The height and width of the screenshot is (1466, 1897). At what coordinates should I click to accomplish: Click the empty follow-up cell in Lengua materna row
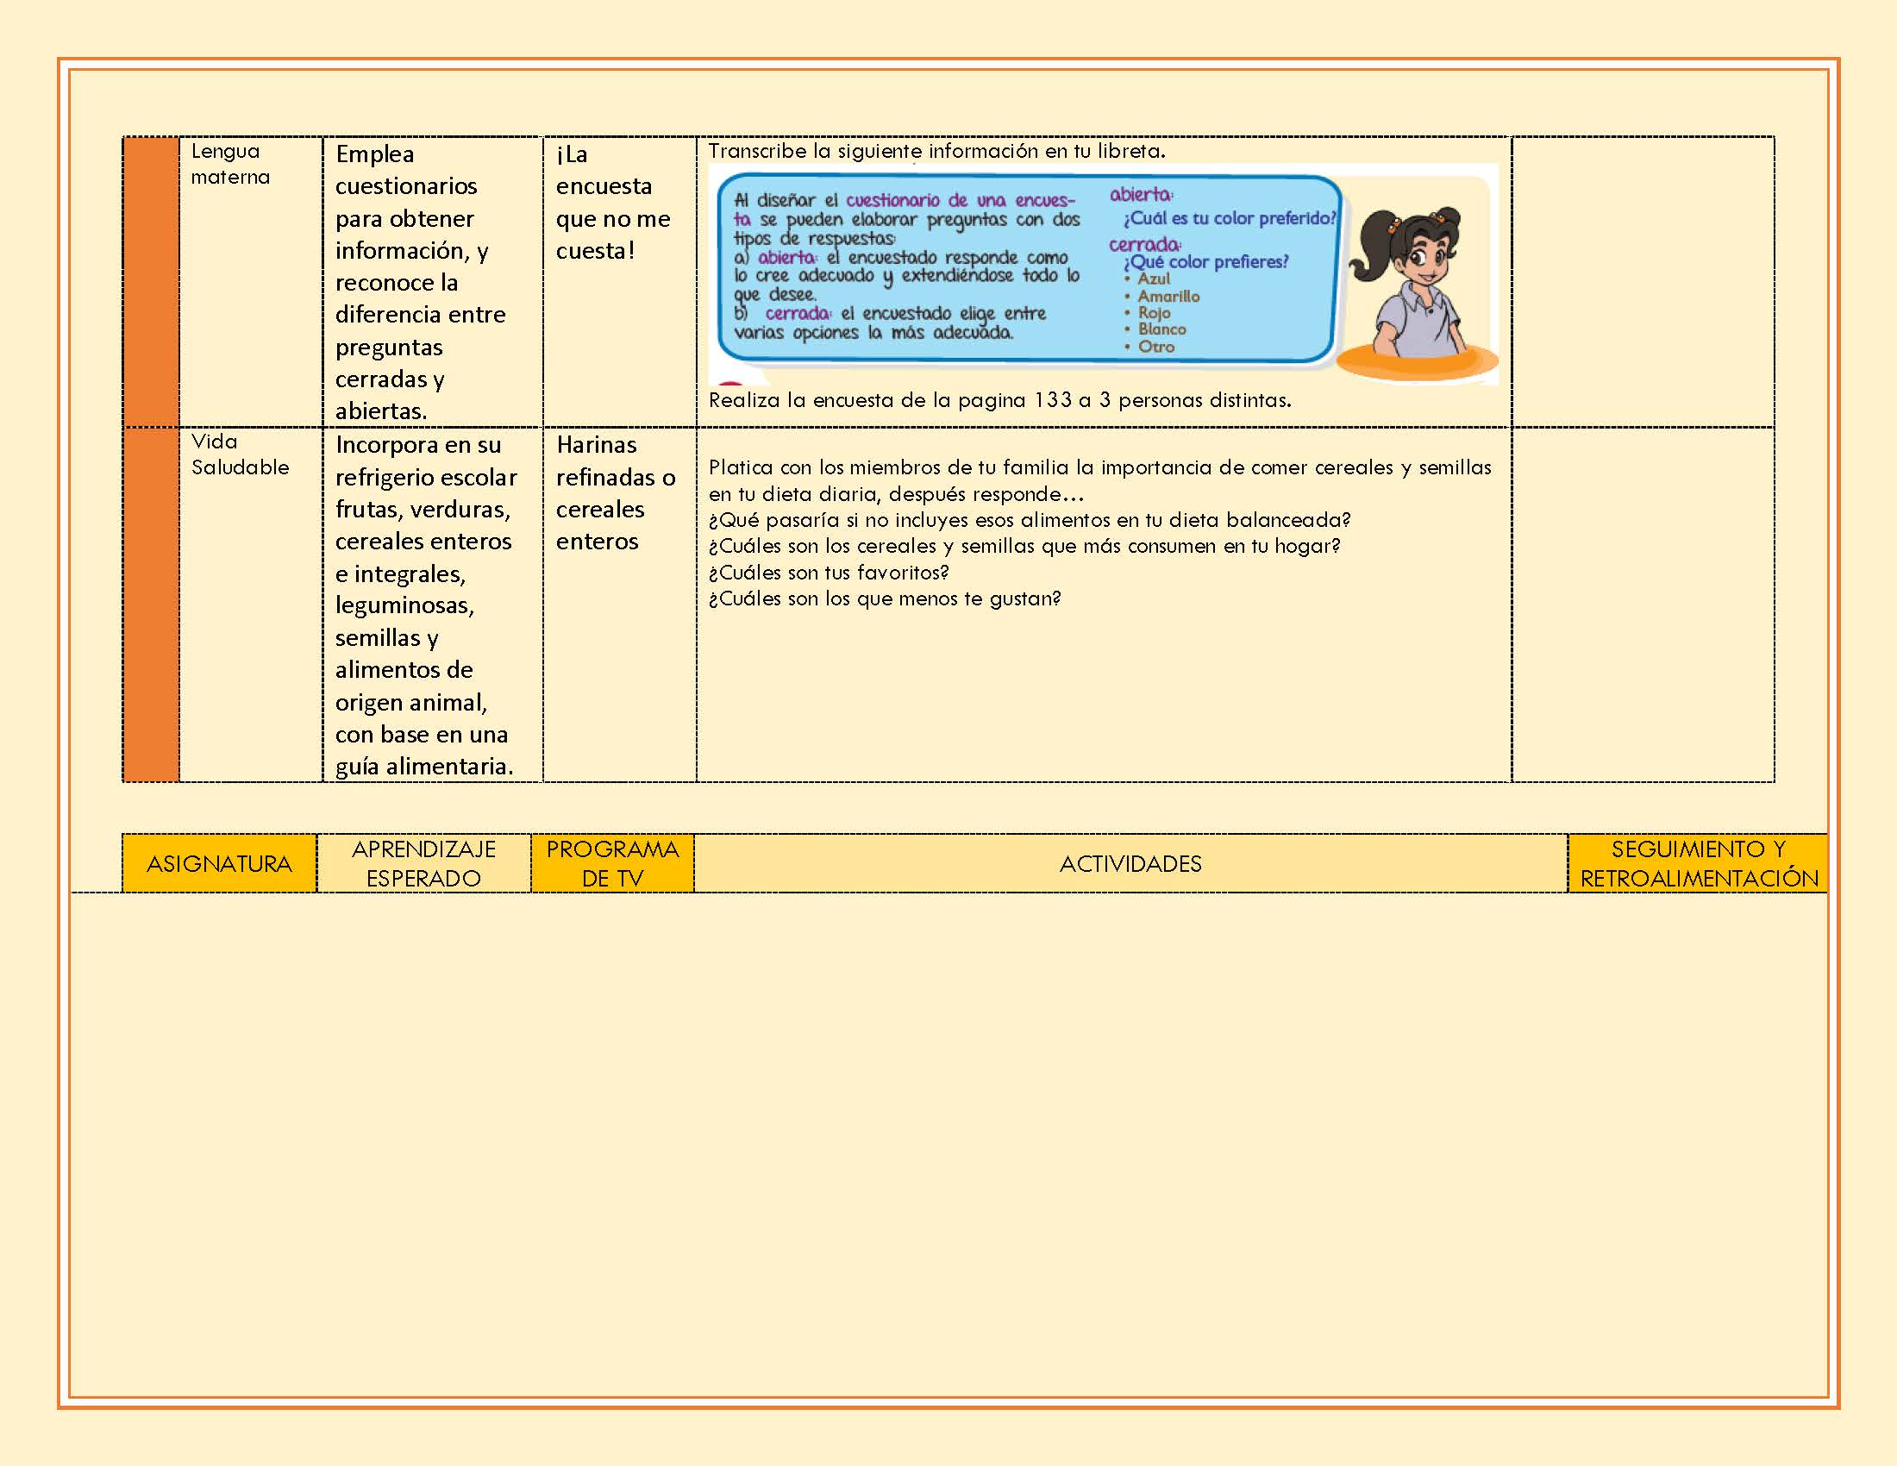coord(1643,281)
